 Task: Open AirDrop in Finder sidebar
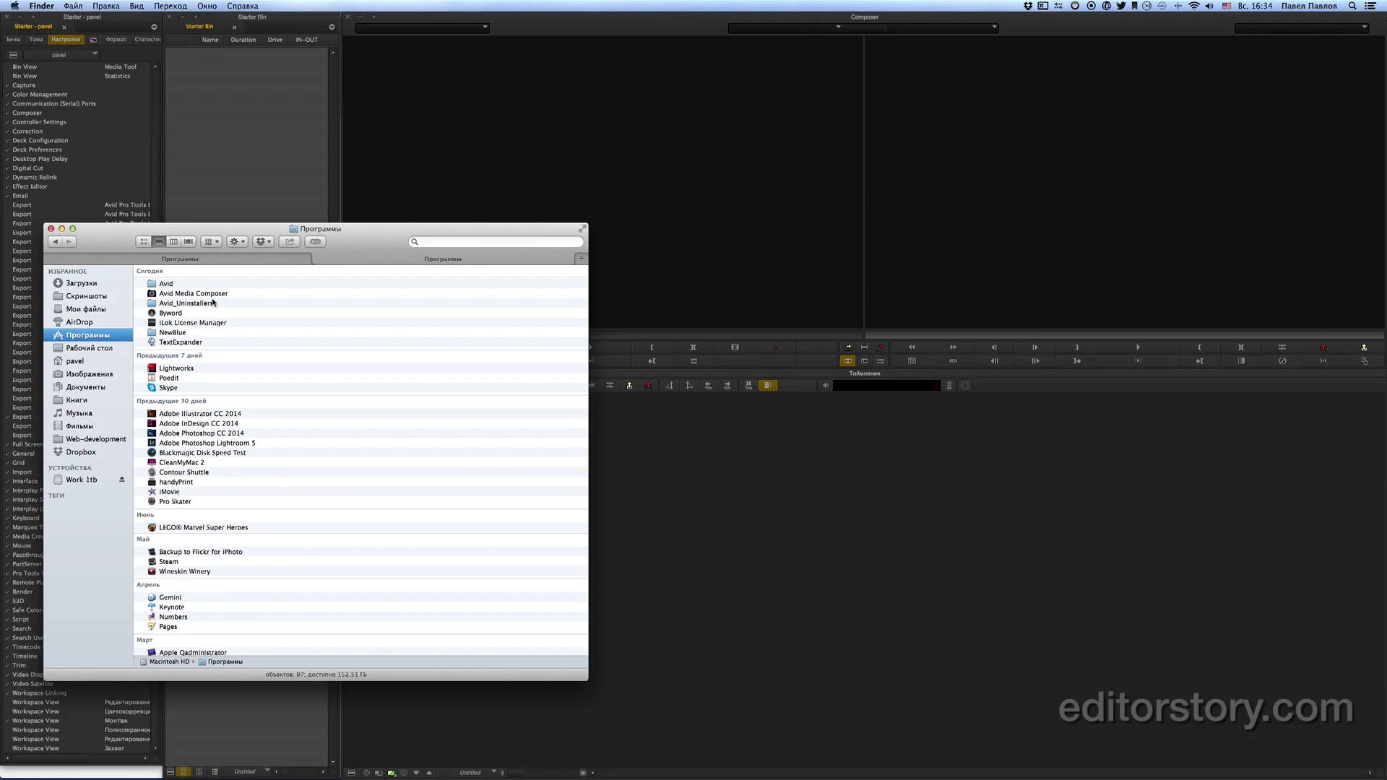point(79,322)
